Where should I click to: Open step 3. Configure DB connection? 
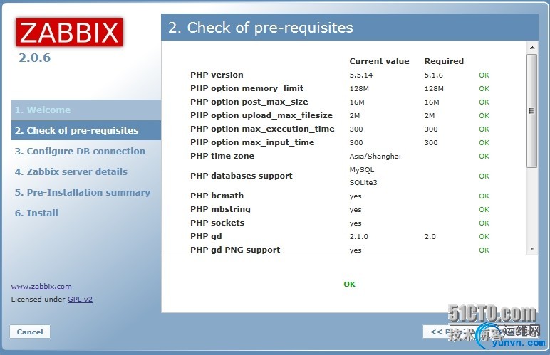[80, 152]
